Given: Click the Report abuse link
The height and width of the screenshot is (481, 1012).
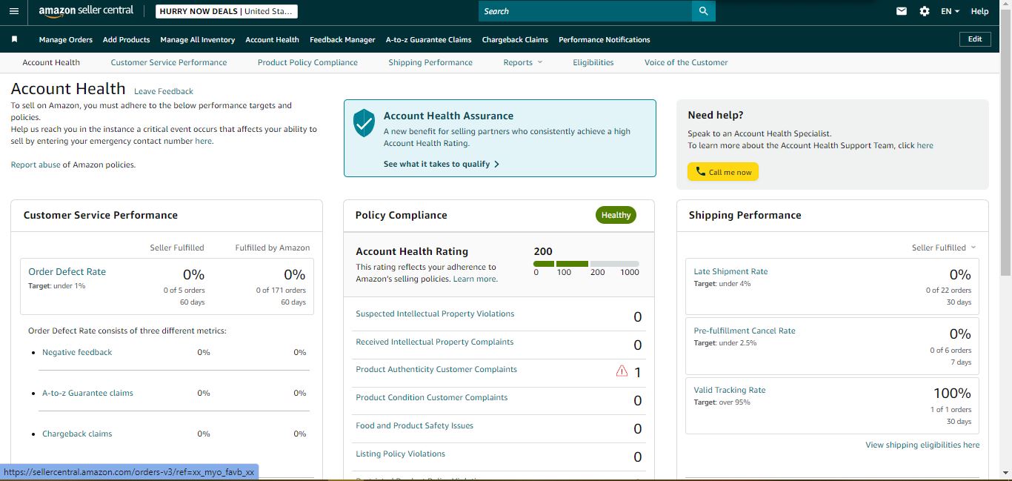Looking at the screenshot, I should click(36, 165).
